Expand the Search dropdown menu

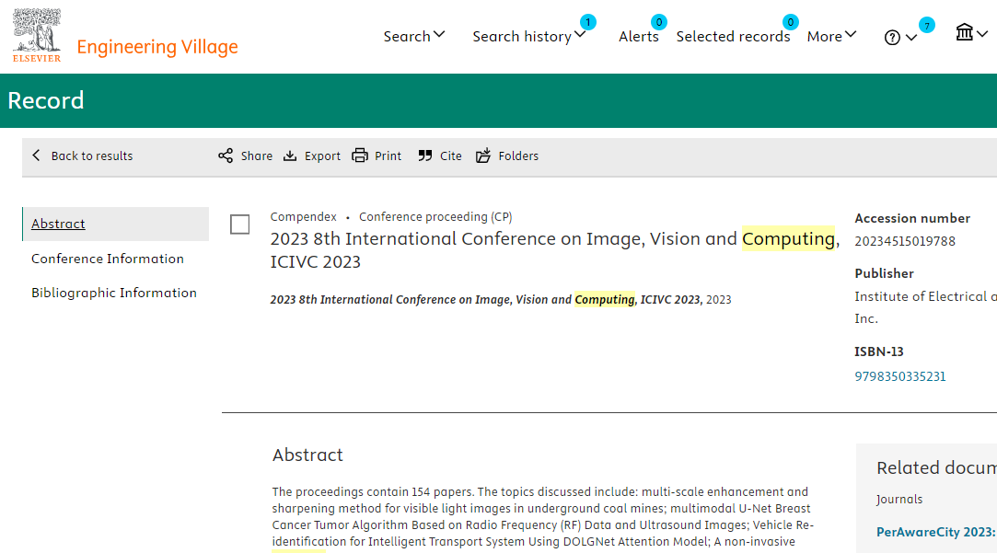(414, 36)
